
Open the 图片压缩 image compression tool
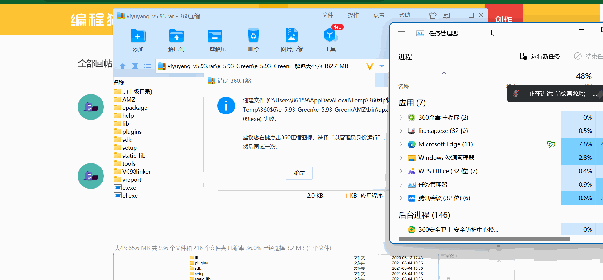click(292, 35)
